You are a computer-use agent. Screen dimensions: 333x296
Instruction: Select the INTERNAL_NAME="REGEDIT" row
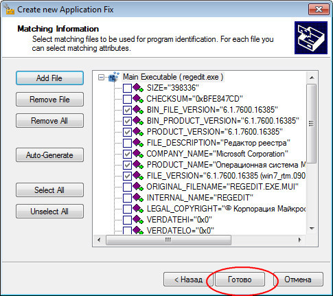click(200, 198)
